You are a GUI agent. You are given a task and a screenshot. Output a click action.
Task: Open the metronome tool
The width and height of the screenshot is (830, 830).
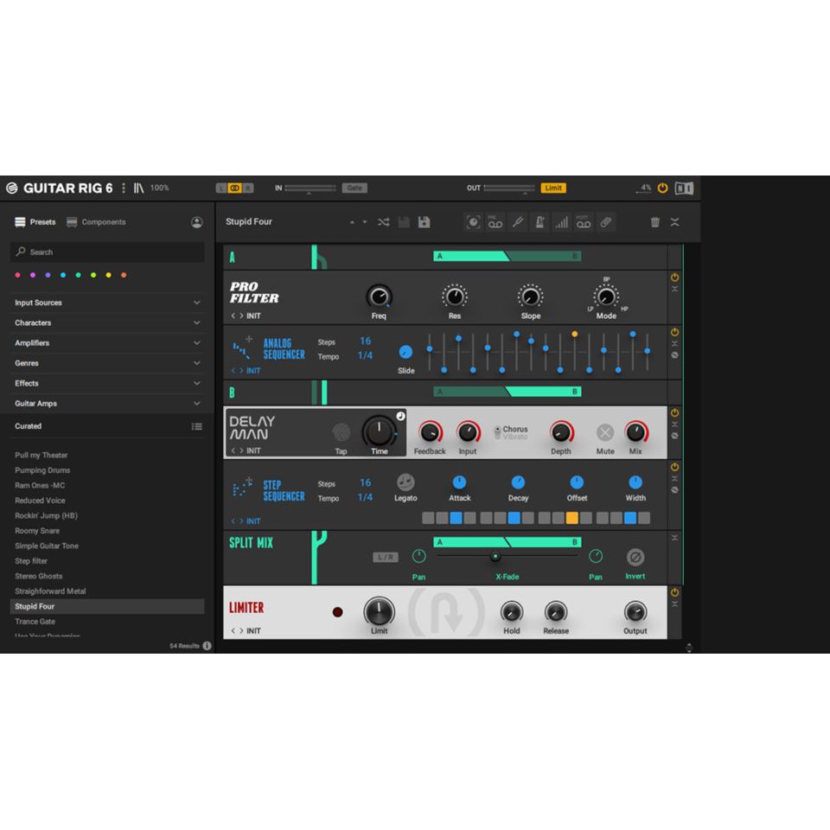539,222
